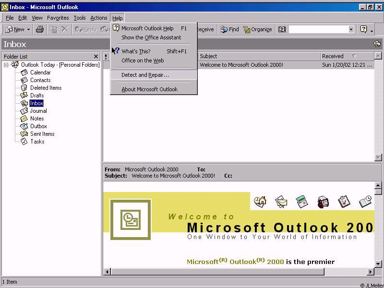Screen dimensions: 384x288
Task: Open the Deleted Items folder
Action: point(46,88)
